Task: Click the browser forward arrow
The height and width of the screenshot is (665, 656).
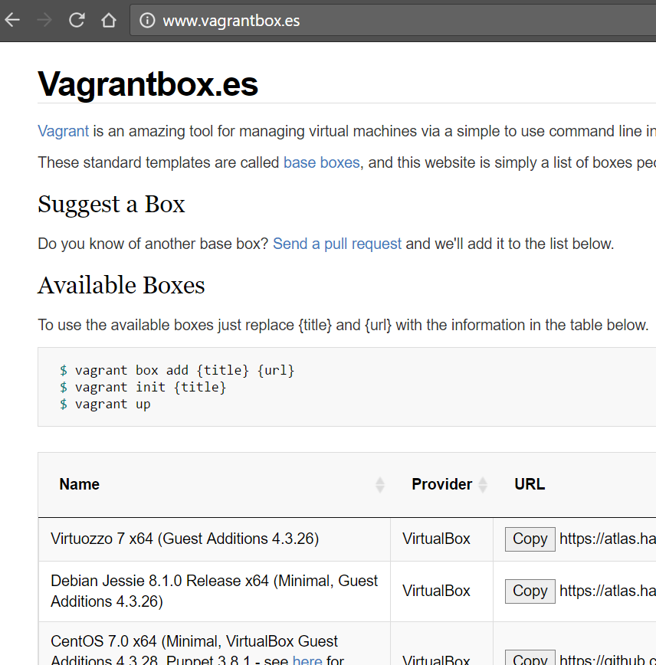Action: pyautogui.click(x=44, y=20)
